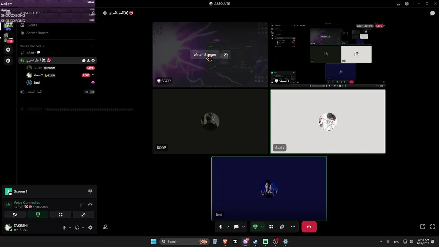Open User Settings gear

[90, 227]
